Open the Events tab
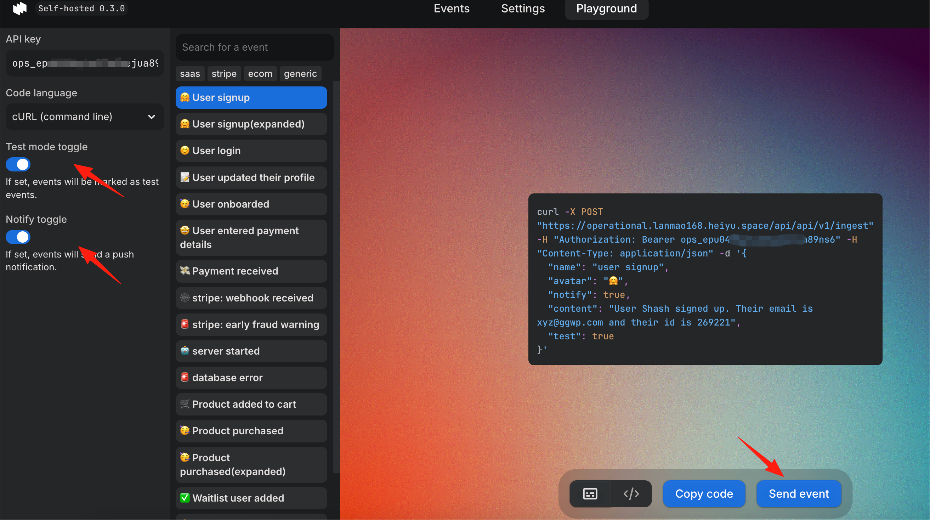The height and width of the screenshot is (520, 930). coord(452,8)
